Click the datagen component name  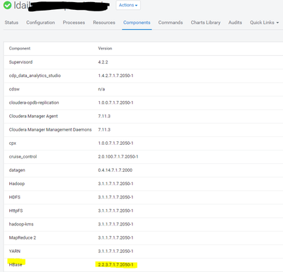(17, 170)
